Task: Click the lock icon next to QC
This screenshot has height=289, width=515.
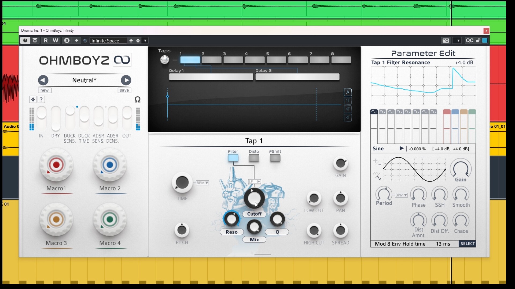Action: (478, 40)
